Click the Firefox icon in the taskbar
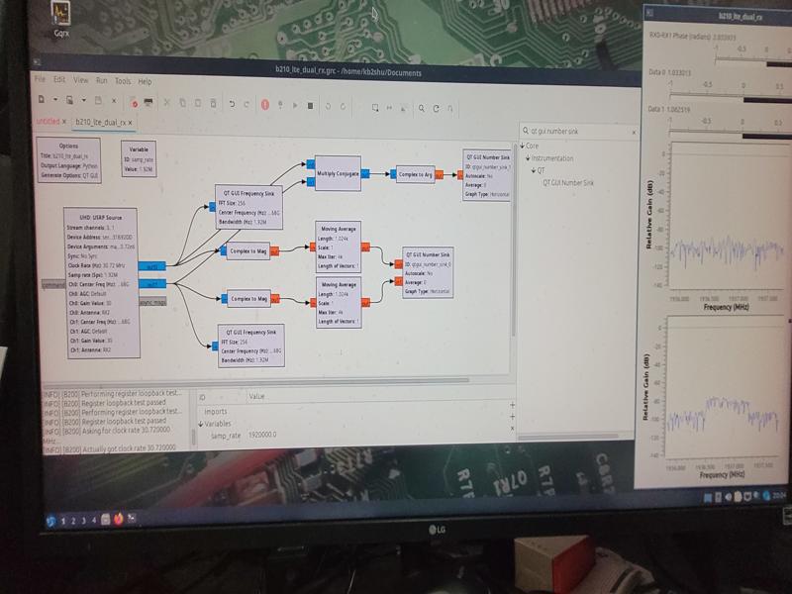This screenshot has height=594, width=792. coord(119,519)
